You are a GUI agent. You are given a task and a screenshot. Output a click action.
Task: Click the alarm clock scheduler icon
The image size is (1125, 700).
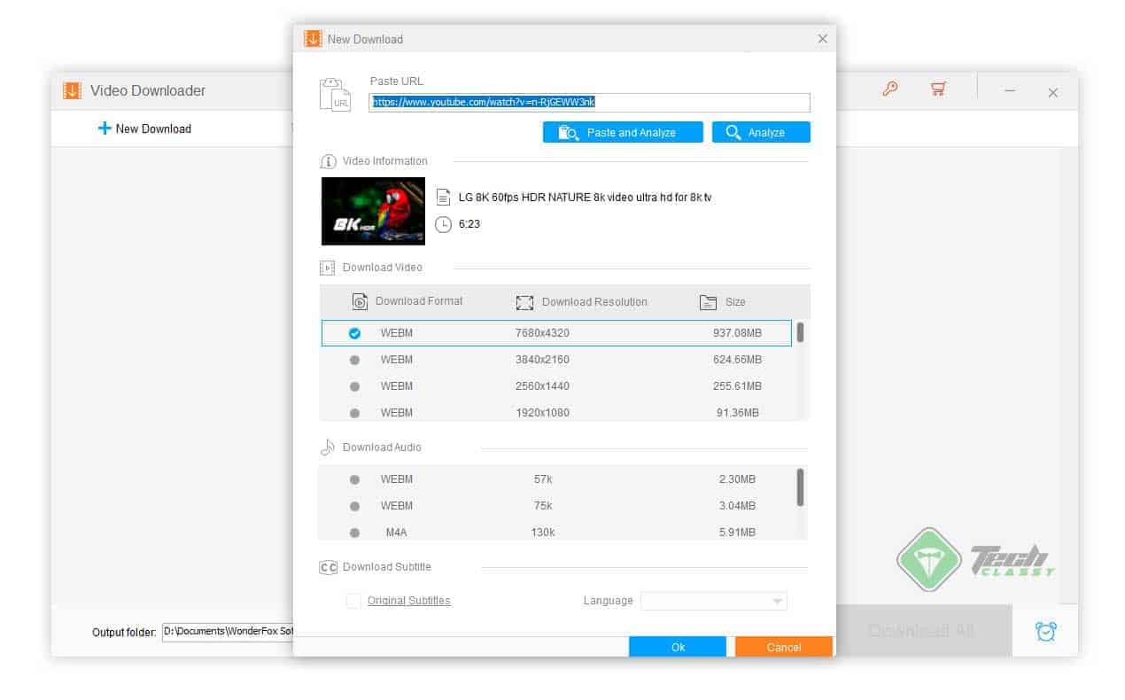coord(1045,631)
